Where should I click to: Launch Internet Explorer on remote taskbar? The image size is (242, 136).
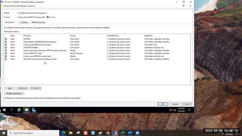[x=19, y=110]
